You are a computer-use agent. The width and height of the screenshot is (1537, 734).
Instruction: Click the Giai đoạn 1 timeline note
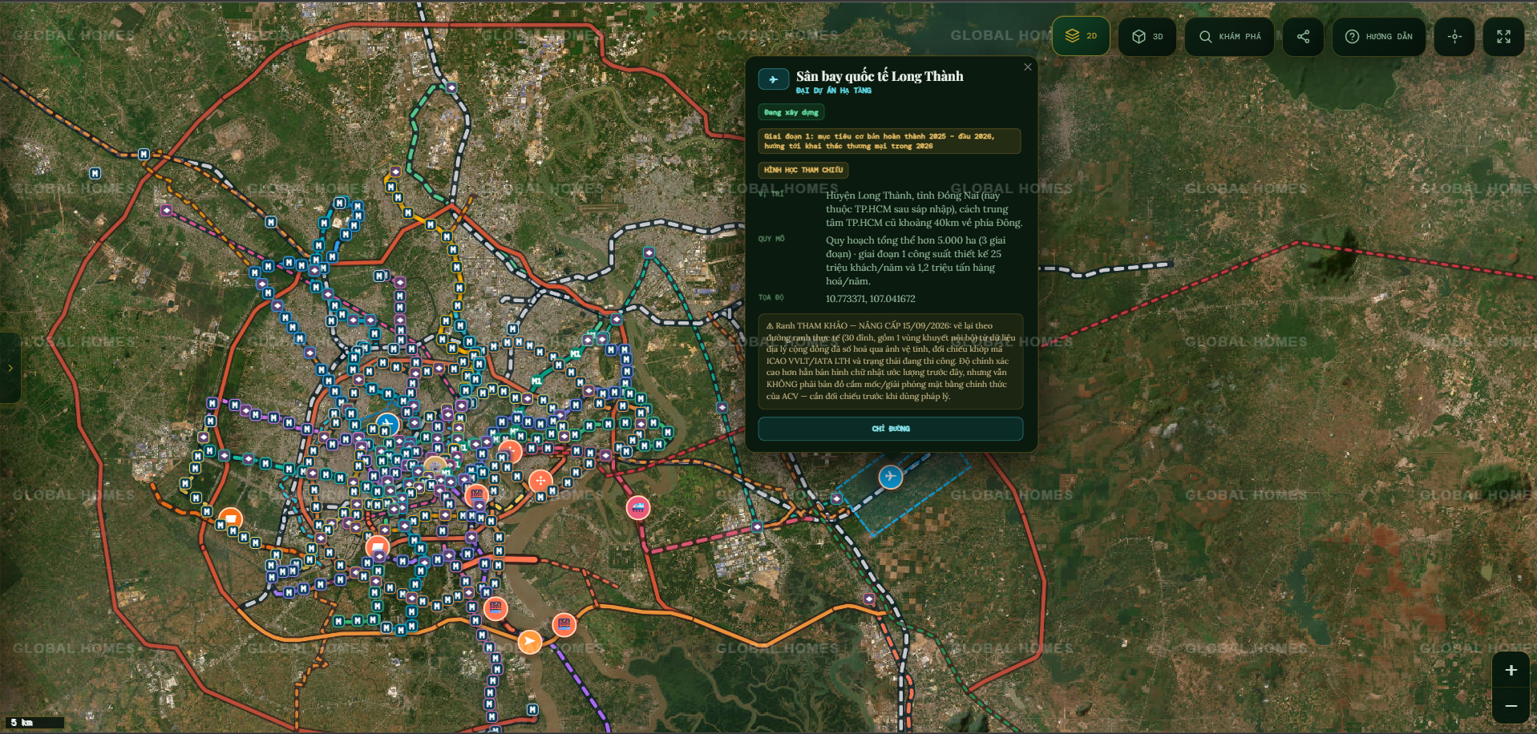coord(889,141)
